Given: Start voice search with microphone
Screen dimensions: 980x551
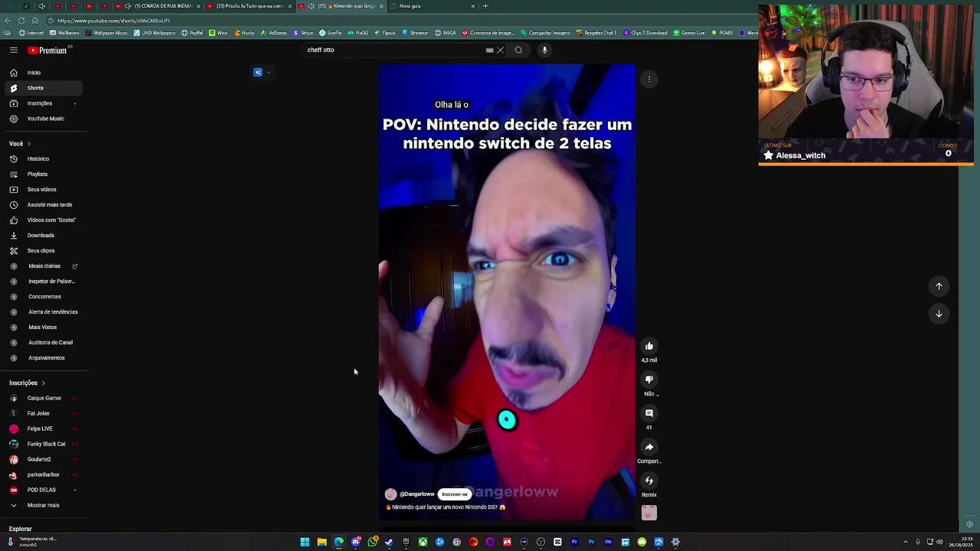Looking at the screenshot, I should coord(544,50).
